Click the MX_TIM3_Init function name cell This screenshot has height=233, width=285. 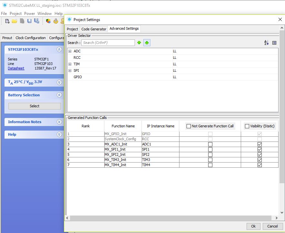point(123,160)
